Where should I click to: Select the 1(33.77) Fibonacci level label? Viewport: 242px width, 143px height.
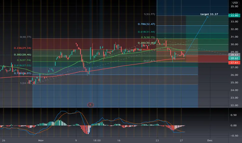[149, 14]
